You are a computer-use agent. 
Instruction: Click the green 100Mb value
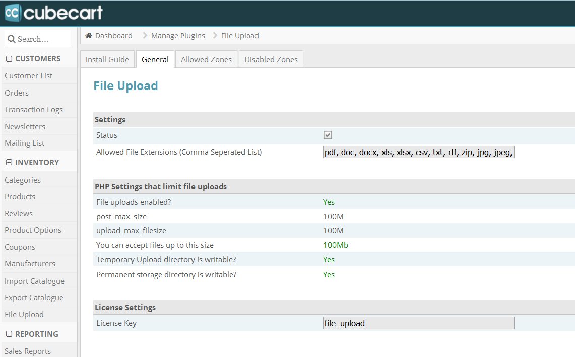(x=336, y=245)
